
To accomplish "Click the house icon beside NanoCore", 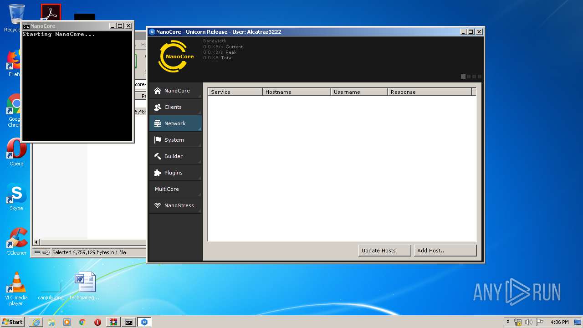I will (158, 91).
